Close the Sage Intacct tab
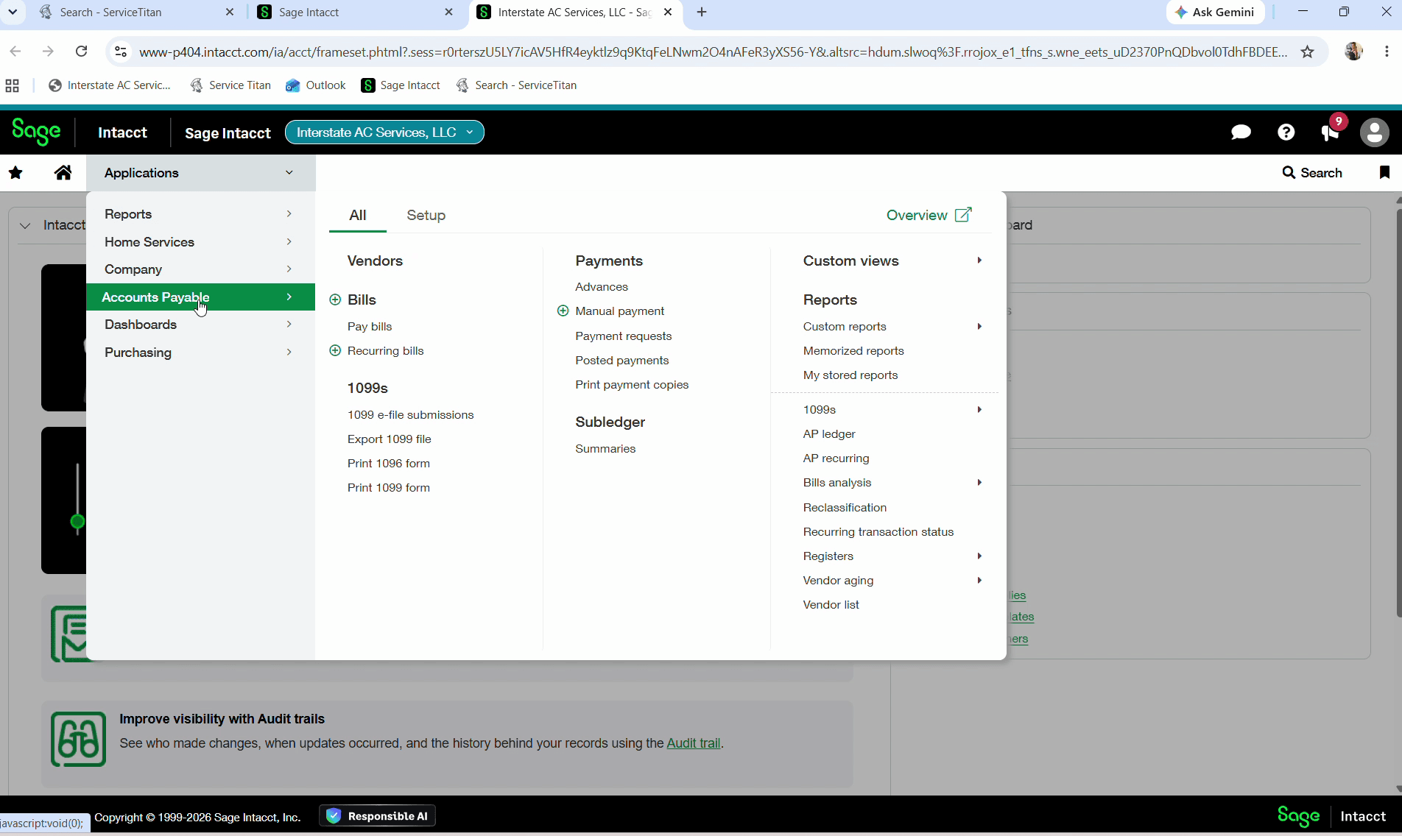The height and width of the screenshot is (836, 1402). point(449,12)
